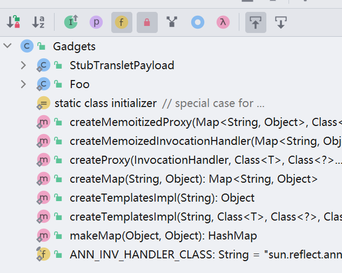This screenshot has width=342, height=273.
Task: Select makeMap(Object, Object) method
Action: [x=163, y=236]
